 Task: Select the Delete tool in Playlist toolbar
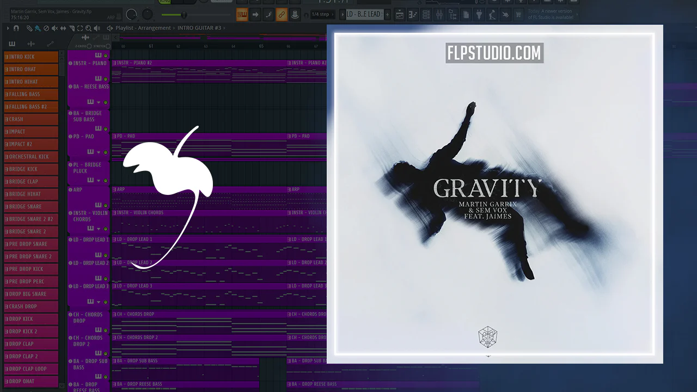point(46,28)
